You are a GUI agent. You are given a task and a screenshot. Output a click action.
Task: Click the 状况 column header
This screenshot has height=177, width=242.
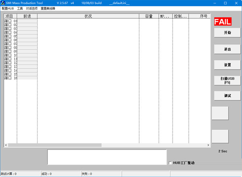click(88, 16)
